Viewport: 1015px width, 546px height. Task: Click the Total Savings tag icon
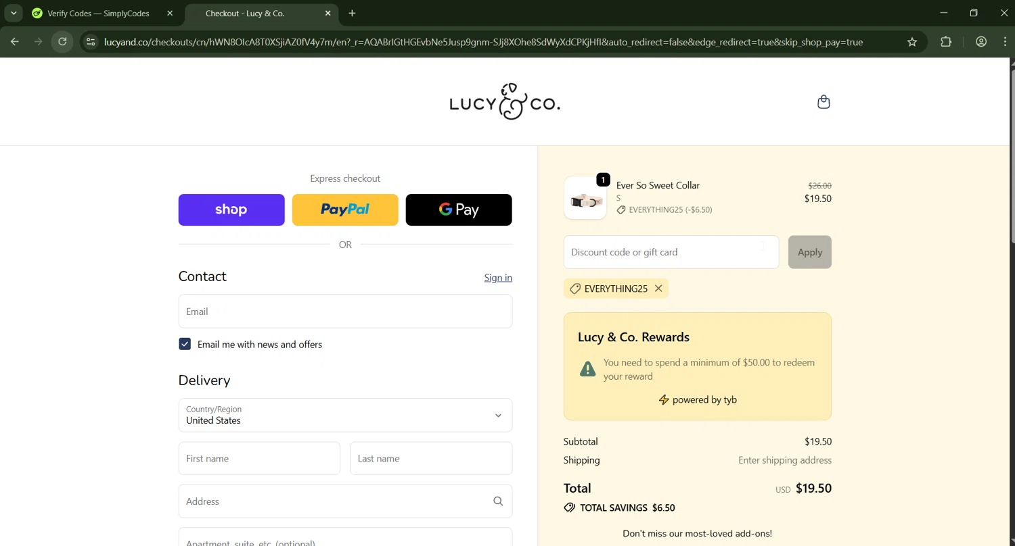tap(570, 507)
